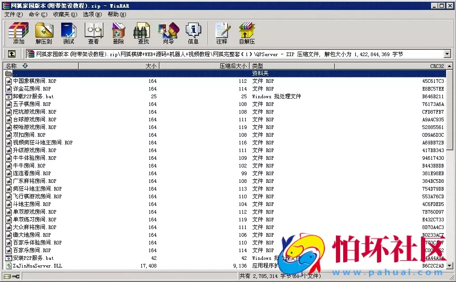Click the 删除 (Delete) toolbar icon

(x=118, y=33)
